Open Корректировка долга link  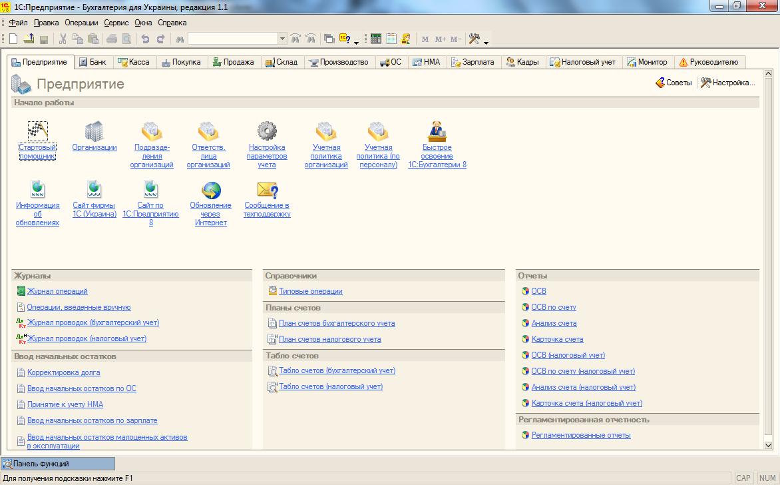[64, 372]
